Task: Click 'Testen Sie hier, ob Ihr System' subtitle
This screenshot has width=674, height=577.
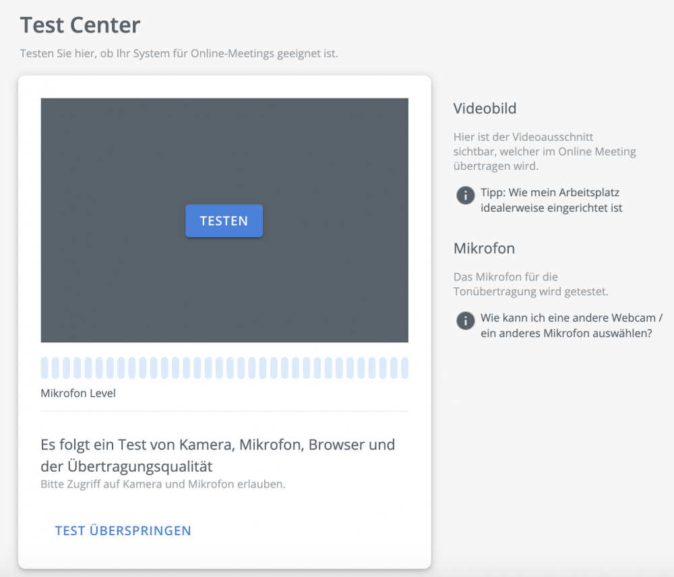Action: 179,53
